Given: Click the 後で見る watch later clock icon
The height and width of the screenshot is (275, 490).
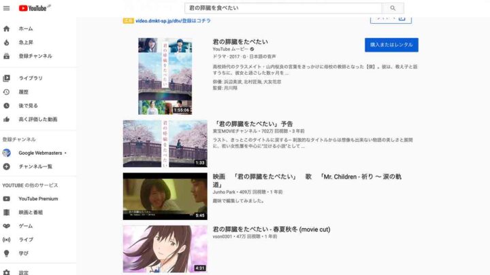Looking at the screenshot, I should (x=7, y=106).
